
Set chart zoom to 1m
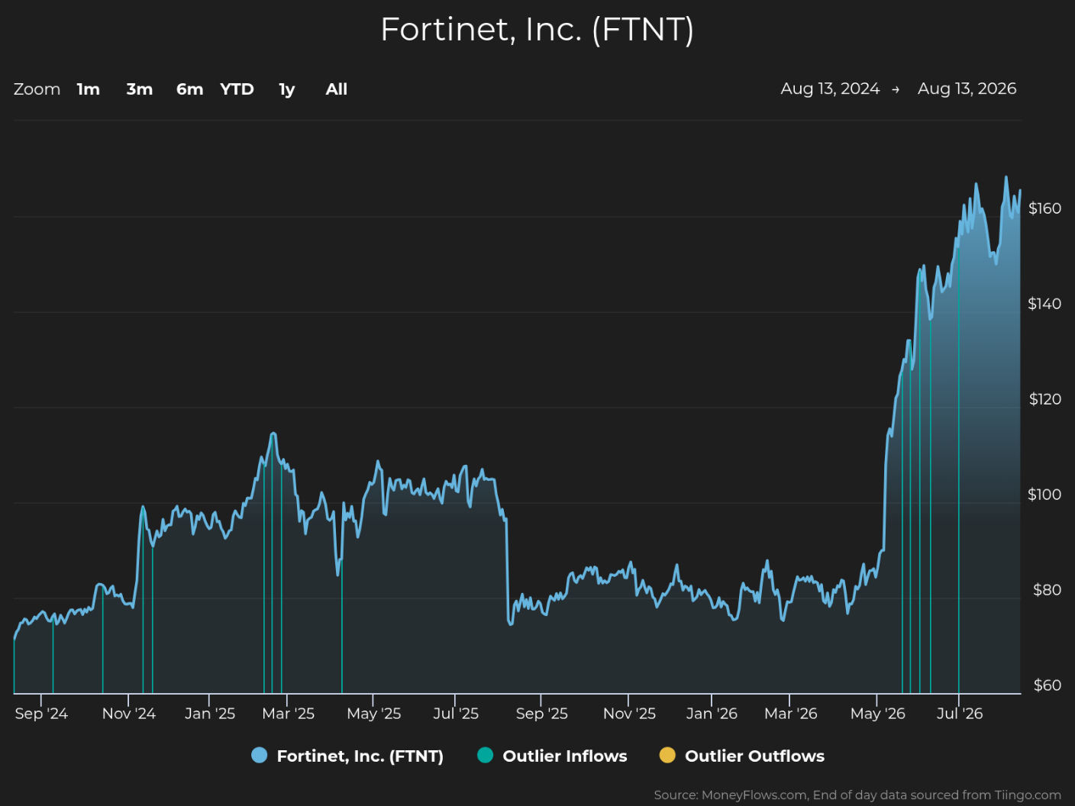coord(89,89)
